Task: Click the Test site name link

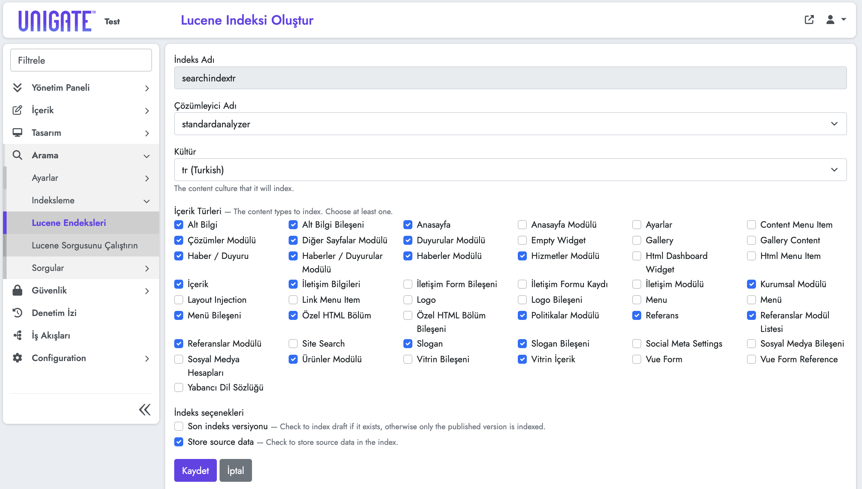Action: pyautogui.click(x=112, y=22)
